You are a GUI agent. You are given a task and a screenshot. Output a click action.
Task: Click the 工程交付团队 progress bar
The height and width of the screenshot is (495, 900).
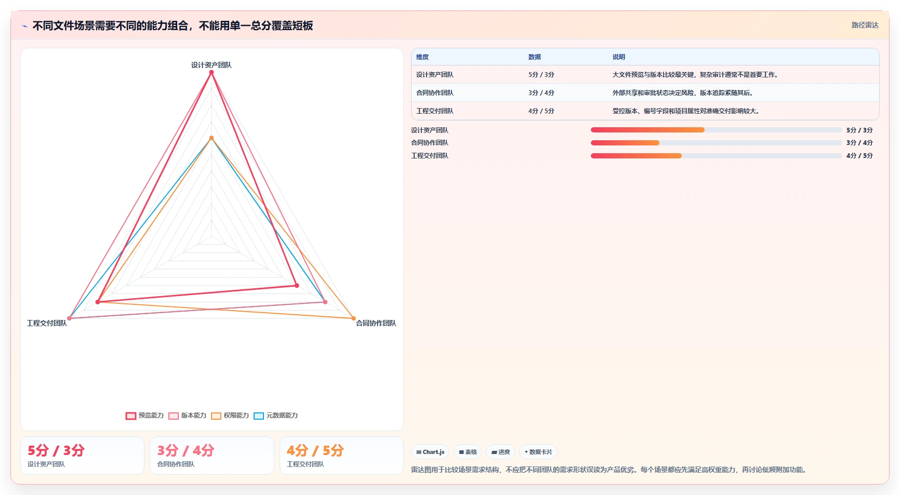tap(716, 156)
